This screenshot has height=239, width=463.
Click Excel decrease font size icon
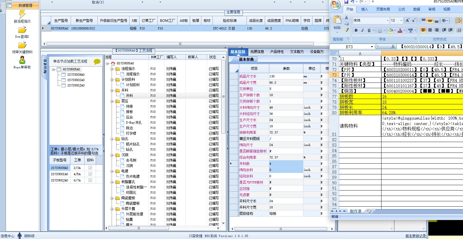click(414, 20)
